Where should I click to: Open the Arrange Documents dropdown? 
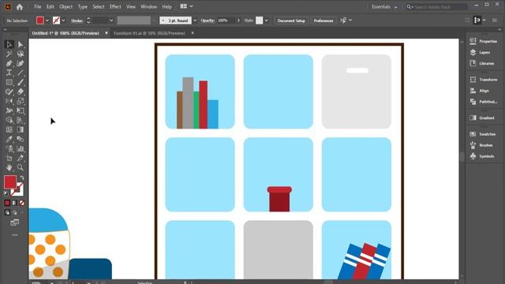pyautogui.click(x=186, y=6)
